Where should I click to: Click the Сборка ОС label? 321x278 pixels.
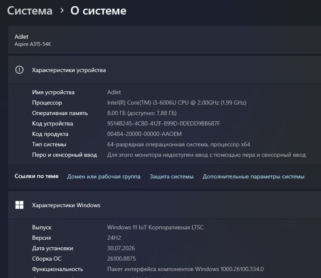[47, 259]
